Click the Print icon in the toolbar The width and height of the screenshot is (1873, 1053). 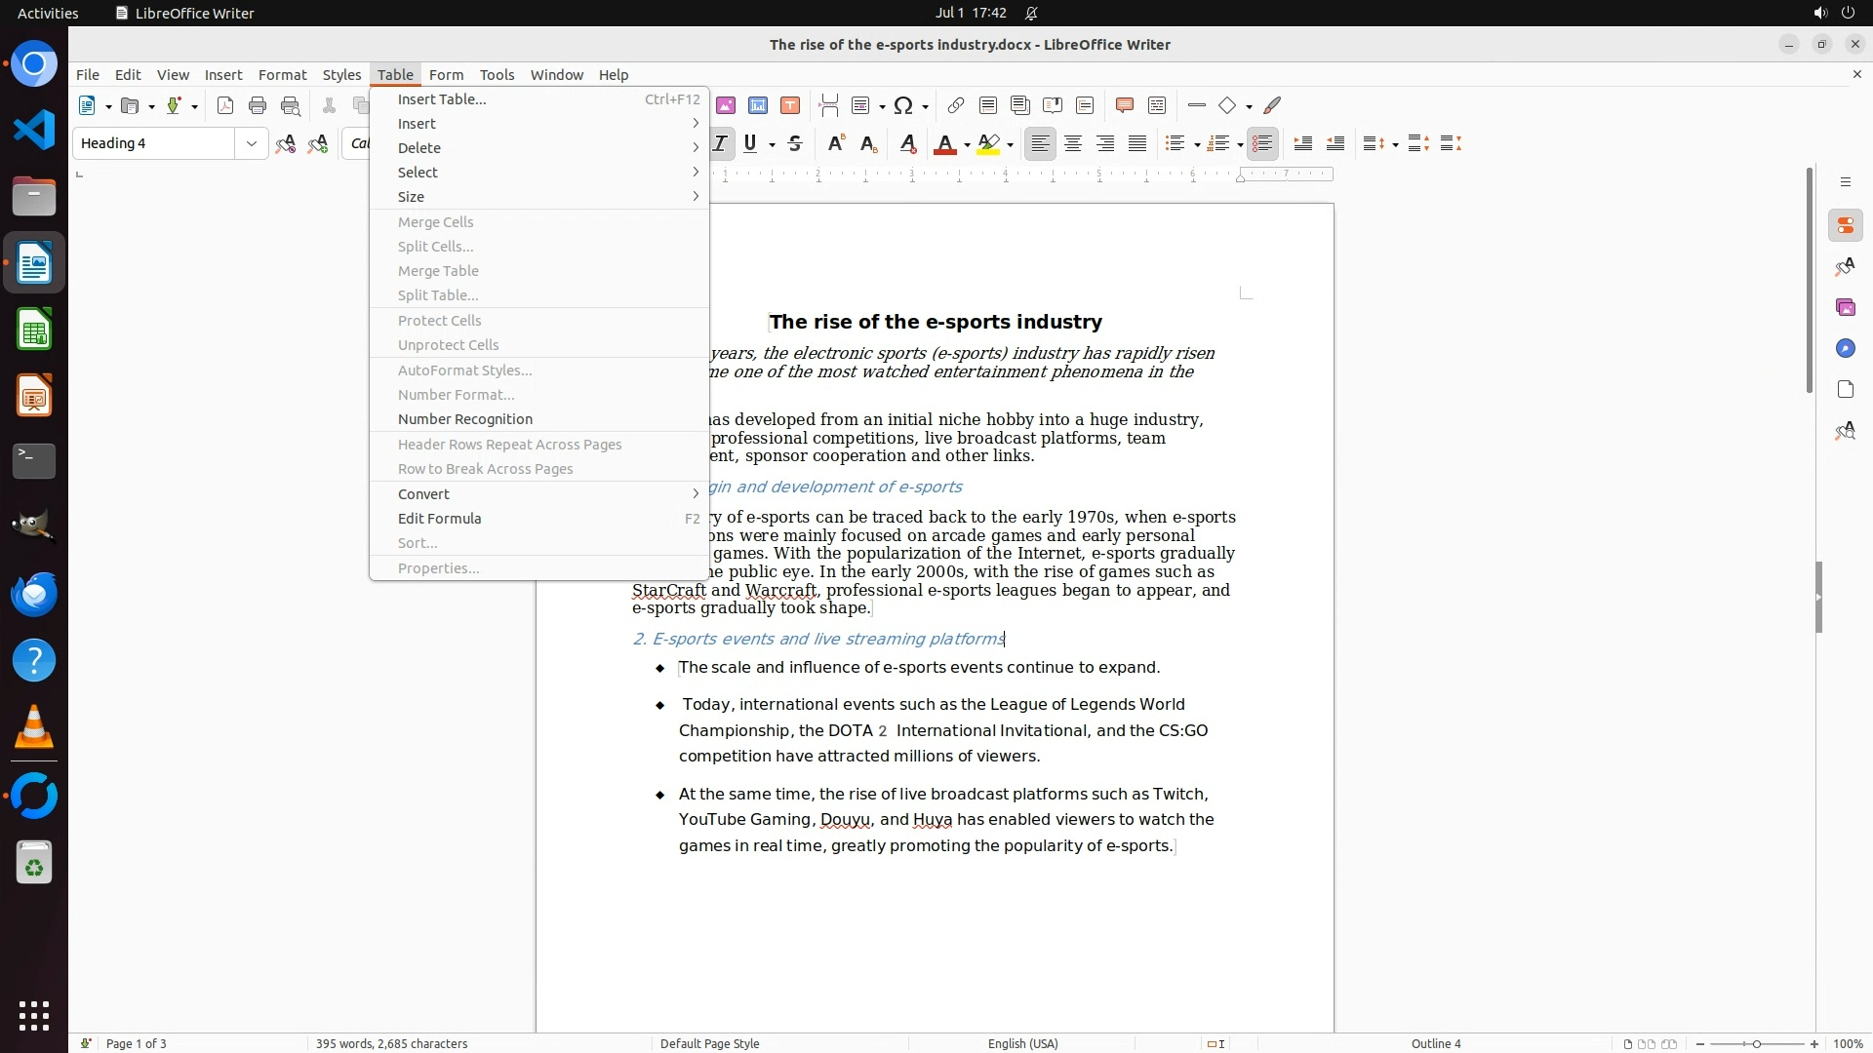point(258,105)
